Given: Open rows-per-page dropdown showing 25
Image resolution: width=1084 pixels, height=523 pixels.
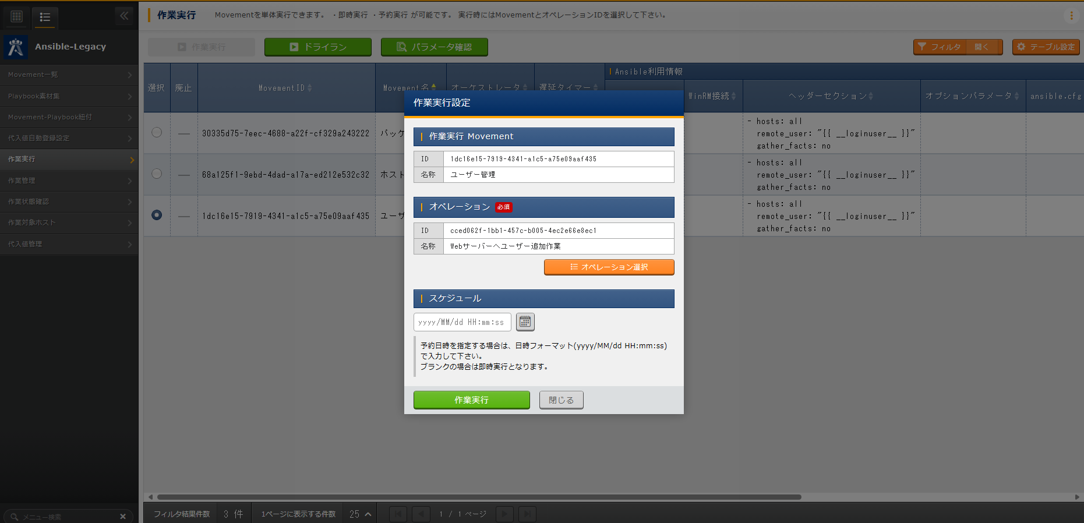Looking at the screenshot, I should click(360, 514).
